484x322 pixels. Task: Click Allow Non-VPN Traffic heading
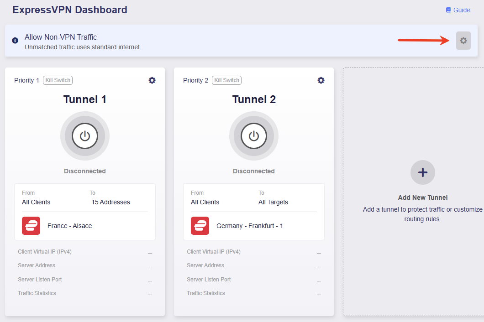[x=61, y=37]
